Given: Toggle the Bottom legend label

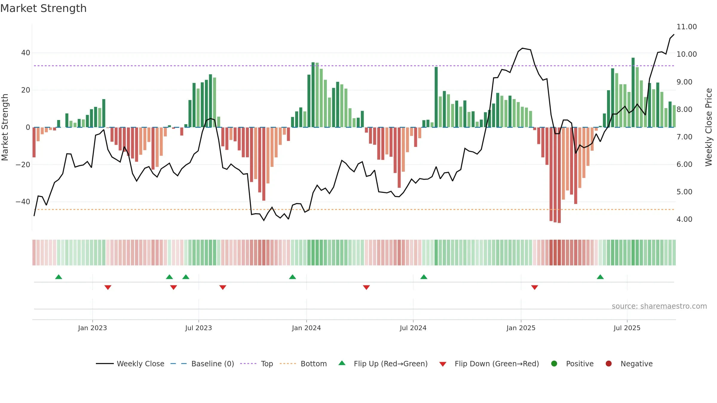Looking at the screenshot, I should pos(314,364).
